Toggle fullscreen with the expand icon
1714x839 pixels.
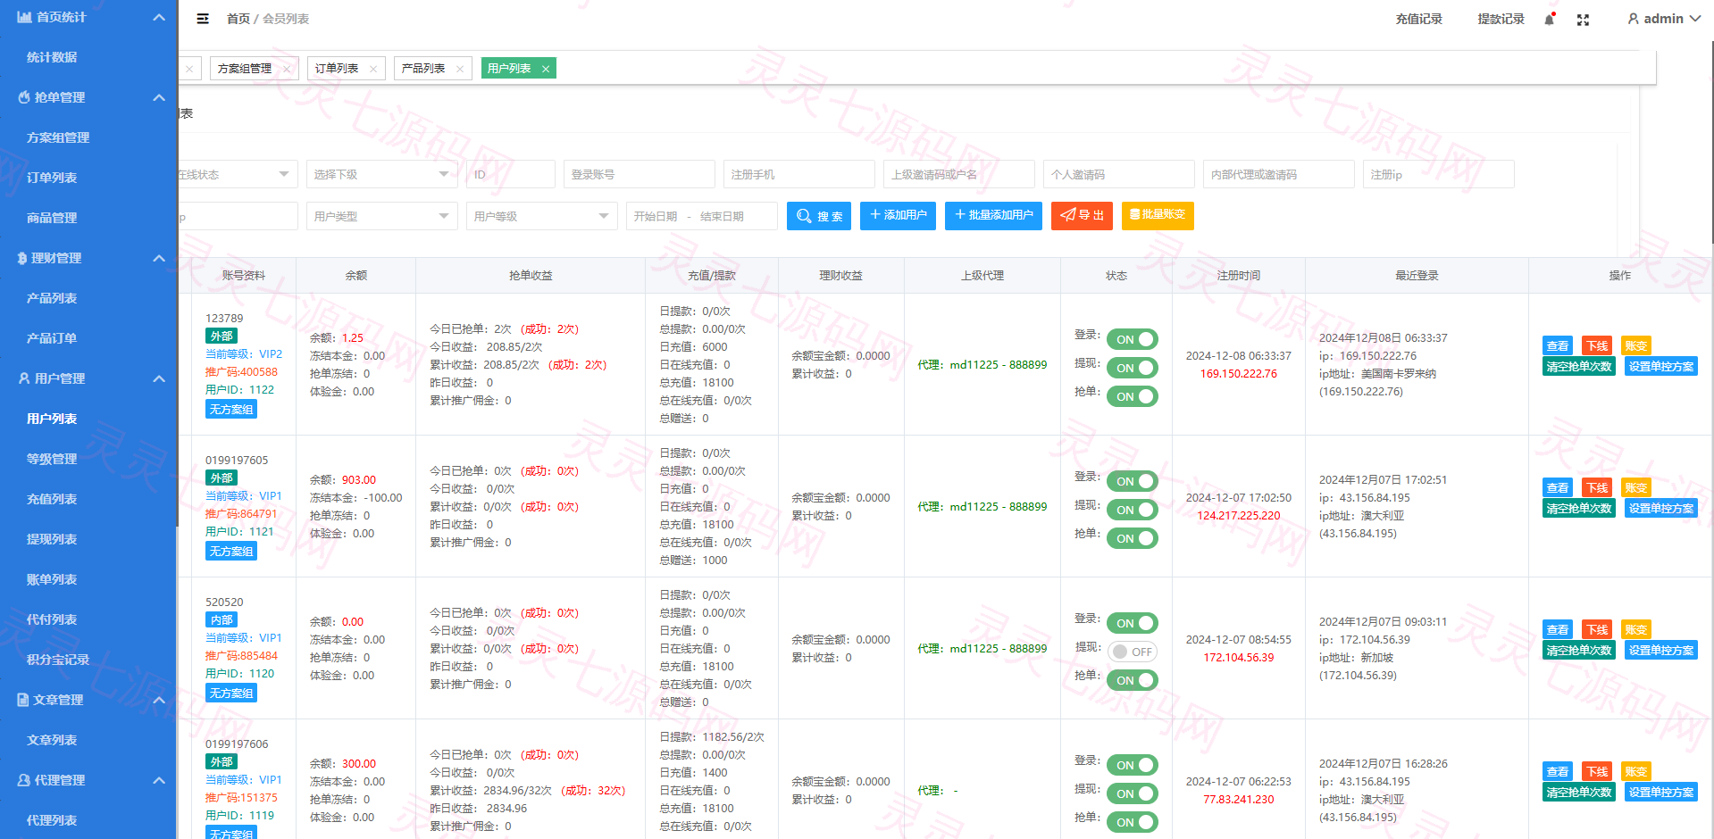click(1583, 20)
